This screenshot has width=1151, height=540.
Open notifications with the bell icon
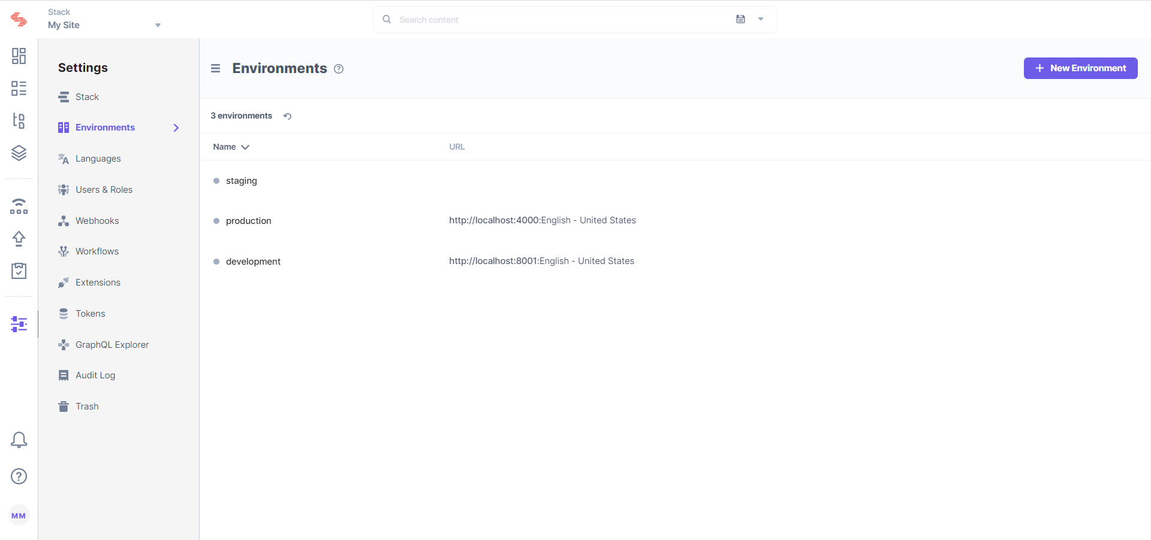coord(19,439)
